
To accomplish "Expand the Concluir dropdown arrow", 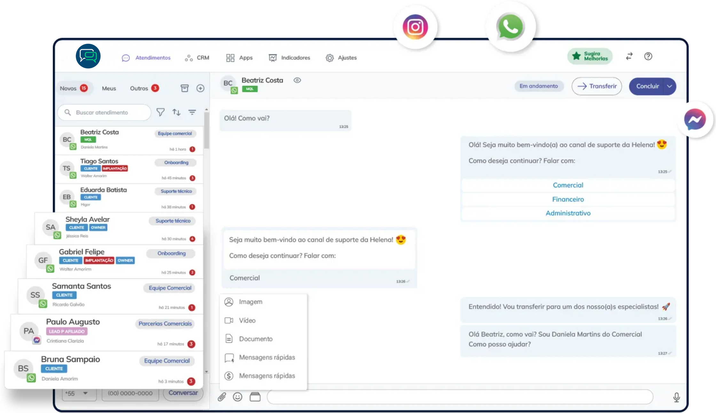I will [669, 86].
